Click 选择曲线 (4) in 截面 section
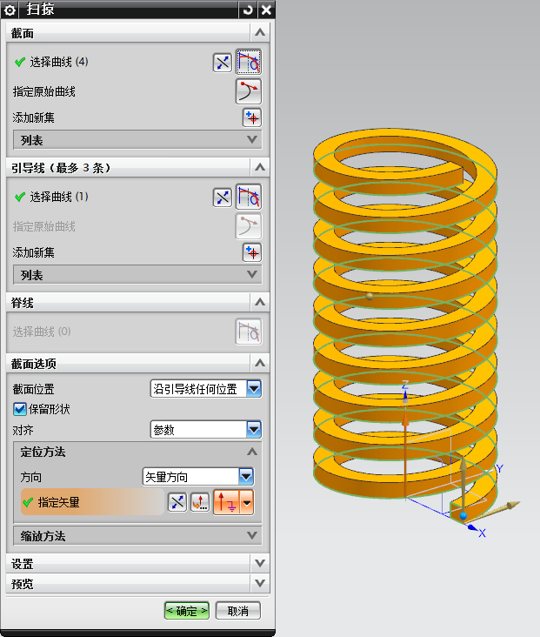The width and height of the screenshot is (540, 637). coord(59,62)
